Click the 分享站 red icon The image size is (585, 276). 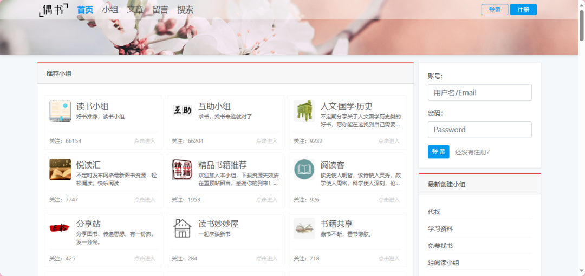click(60, 228)
